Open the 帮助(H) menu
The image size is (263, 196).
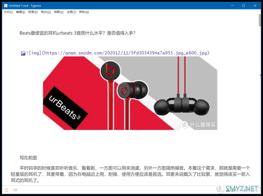point(84,12)
